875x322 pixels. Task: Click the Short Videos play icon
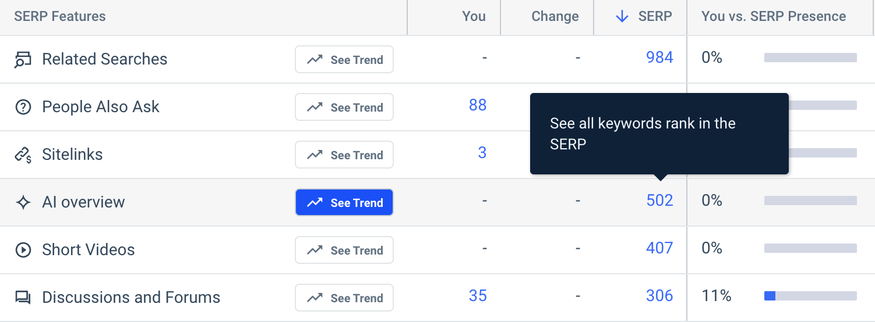(x=23, y=250)
